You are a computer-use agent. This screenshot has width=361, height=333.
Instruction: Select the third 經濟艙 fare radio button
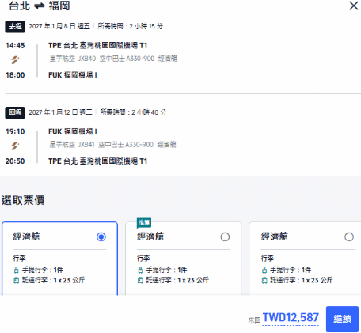click(349, 237)
